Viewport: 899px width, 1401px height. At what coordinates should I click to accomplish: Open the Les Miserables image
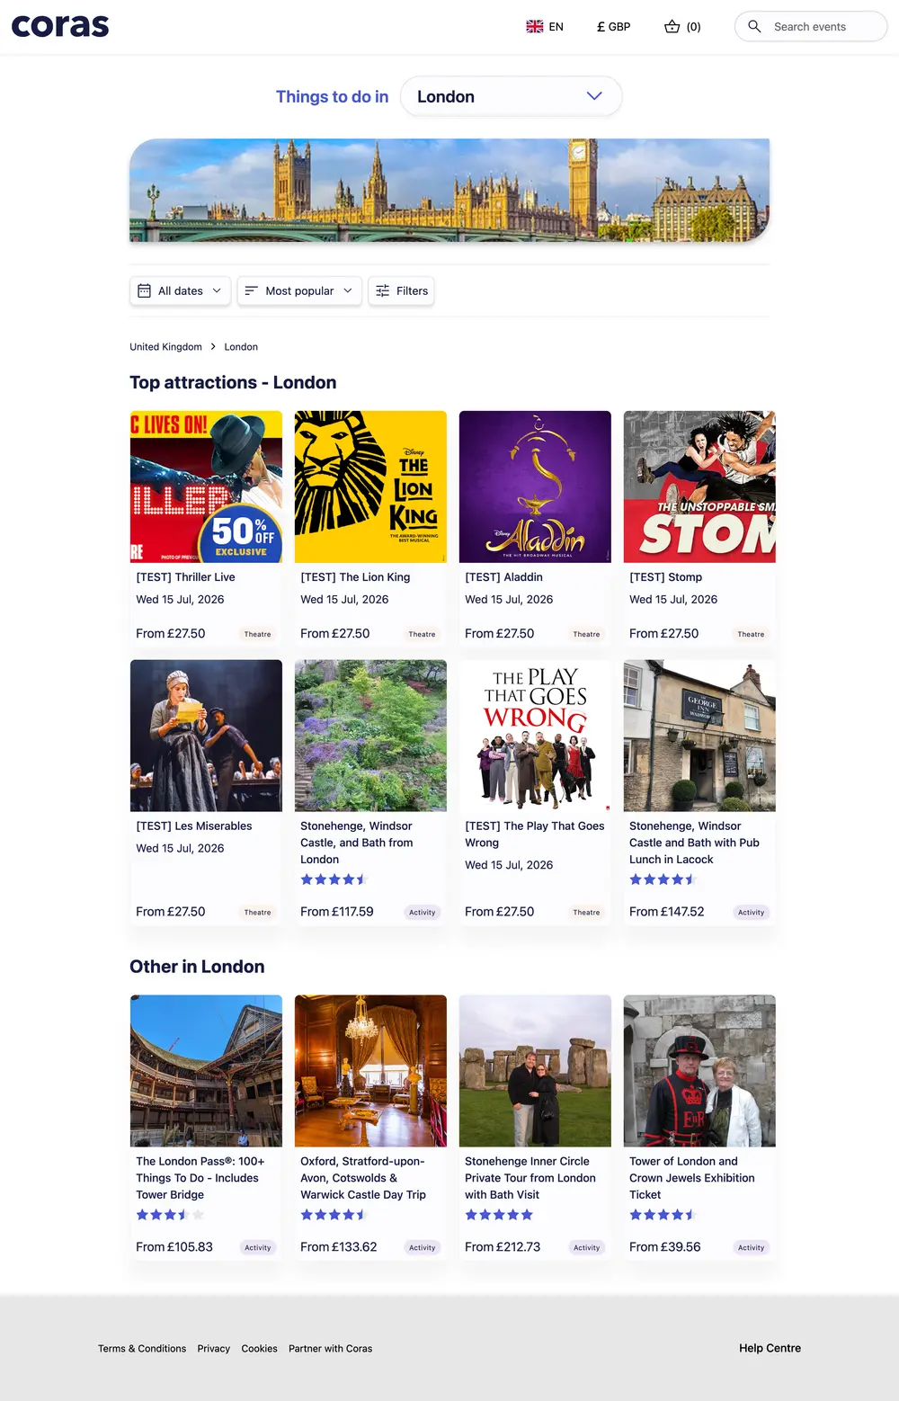point(206,736)
